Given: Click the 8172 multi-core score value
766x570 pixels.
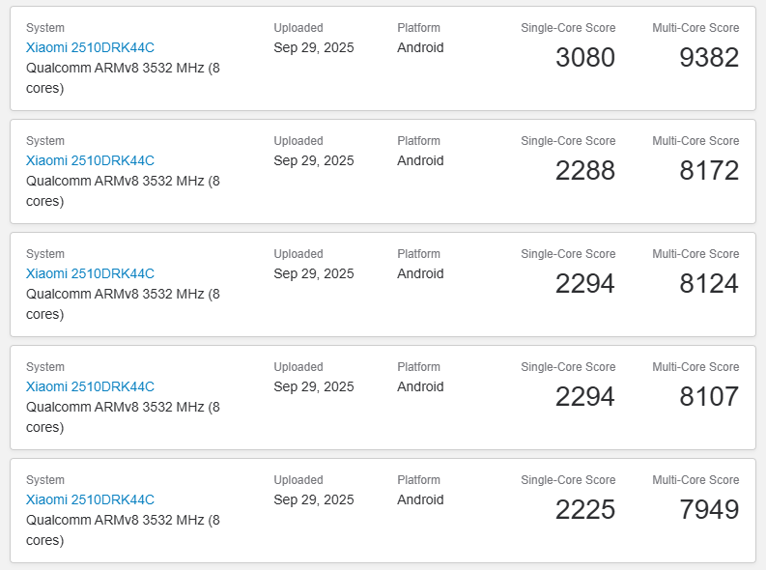Looking at the screenshot, I should tap(709, 171).
